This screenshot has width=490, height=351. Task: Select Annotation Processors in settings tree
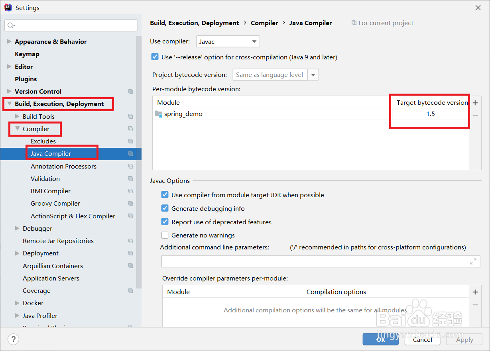click(63, 166)
